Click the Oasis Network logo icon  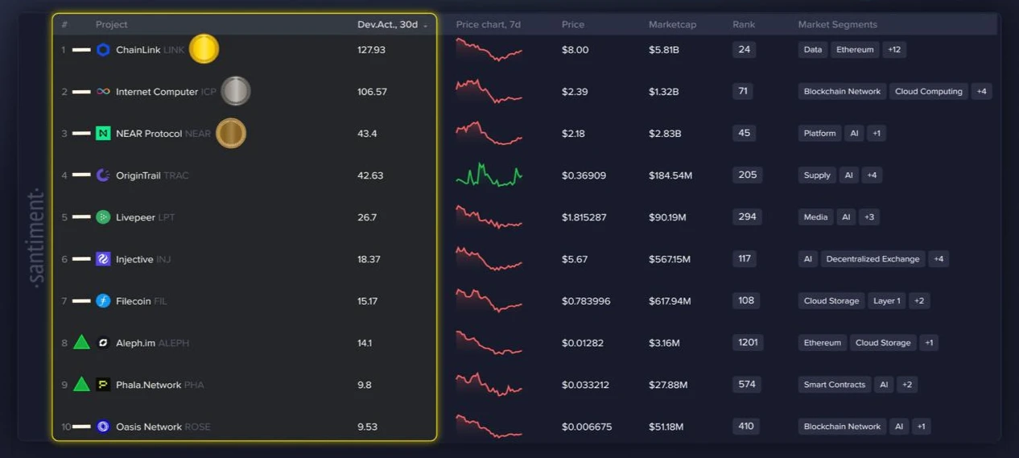(103, 427)
